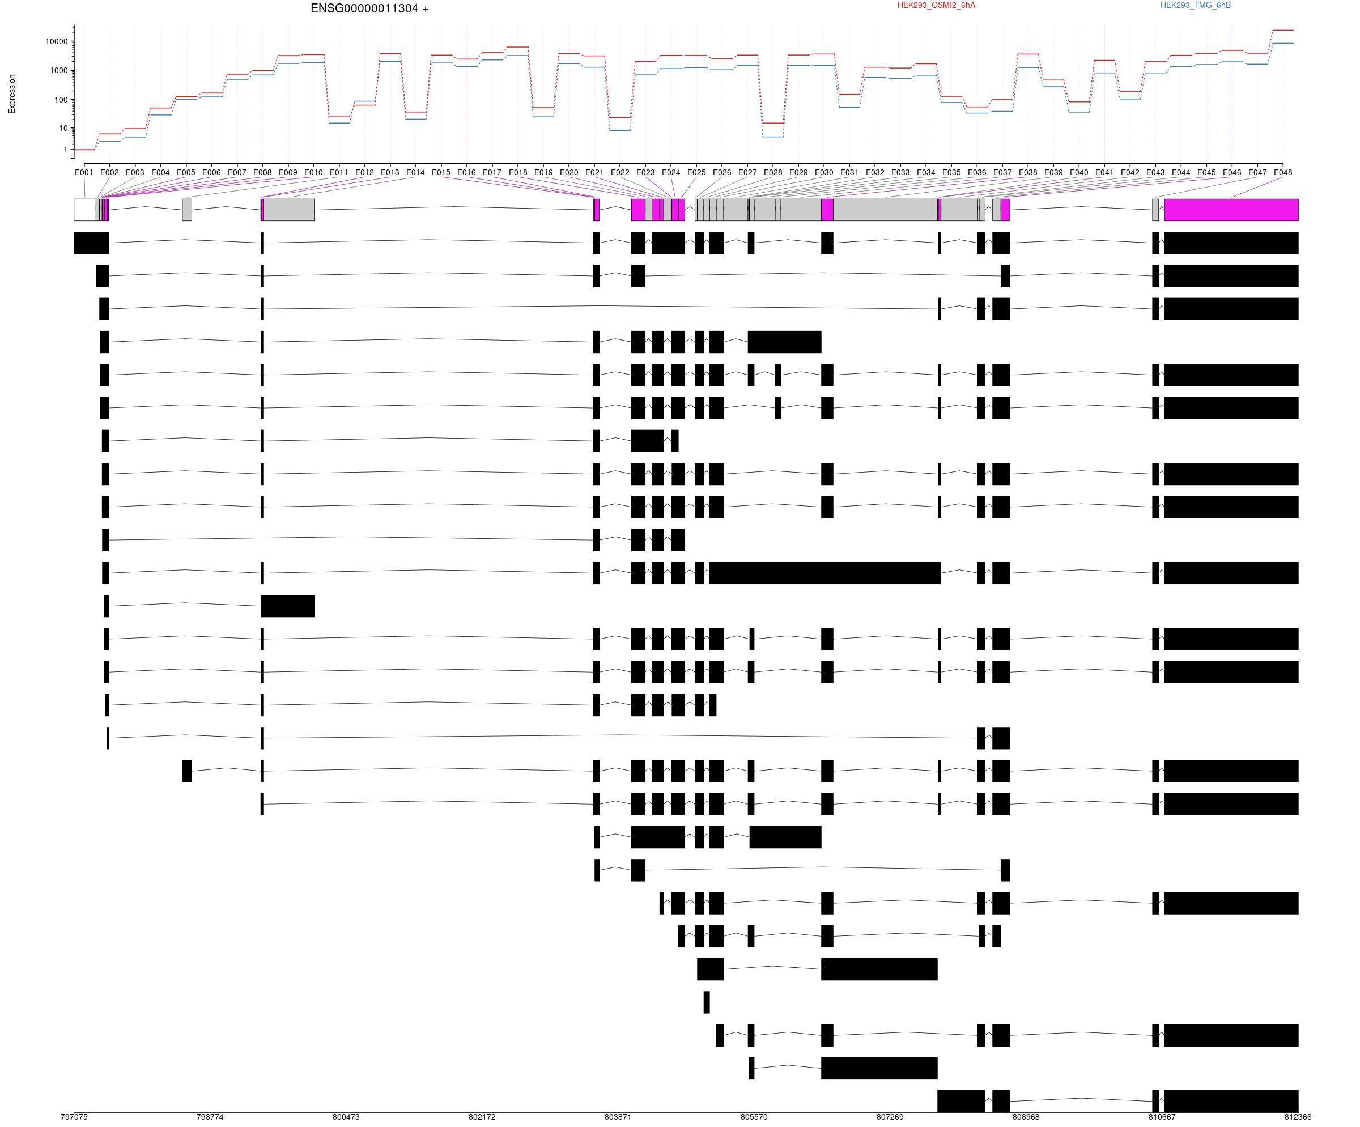Image resolution: width=1360 pixels, height=1127 pixels.
Task: Click the exon label E021
Action: point(594,172)
